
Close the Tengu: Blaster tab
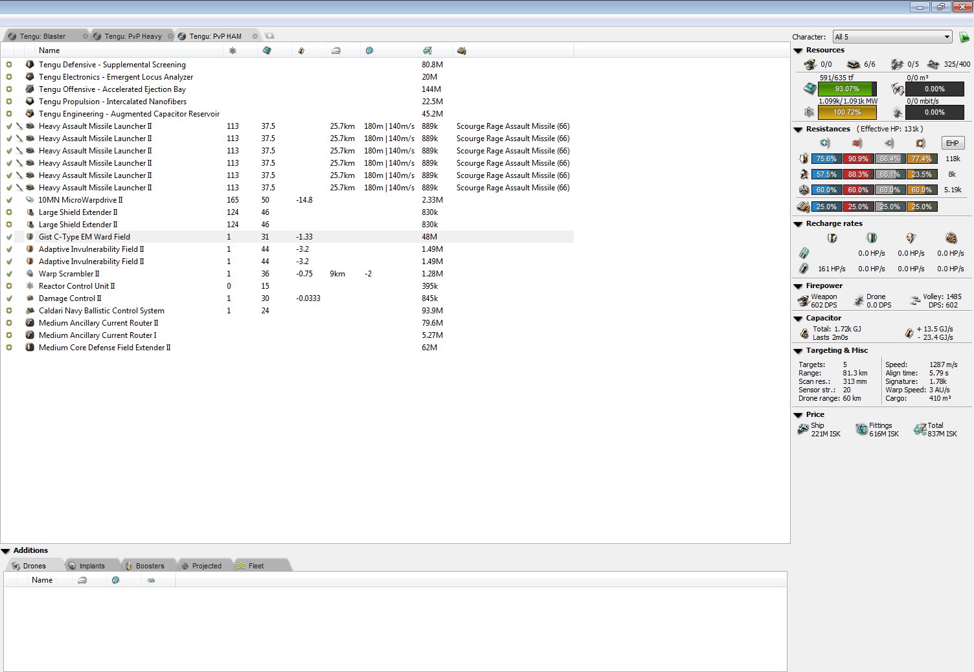click(x=85, y=36)
